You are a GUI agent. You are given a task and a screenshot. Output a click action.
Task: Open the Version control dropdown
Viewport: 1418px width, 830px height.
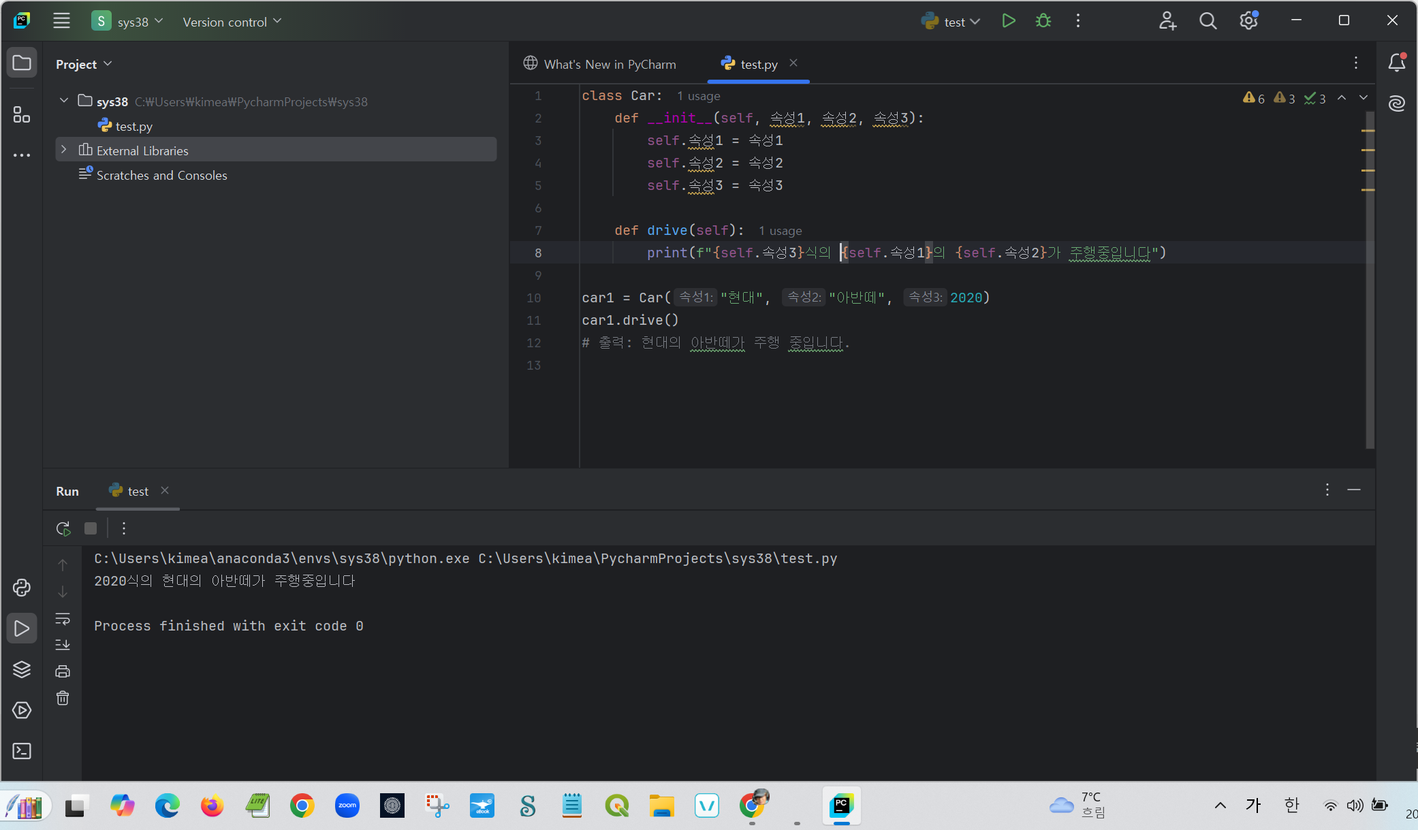pyautogui.click(x=232, y=22)
